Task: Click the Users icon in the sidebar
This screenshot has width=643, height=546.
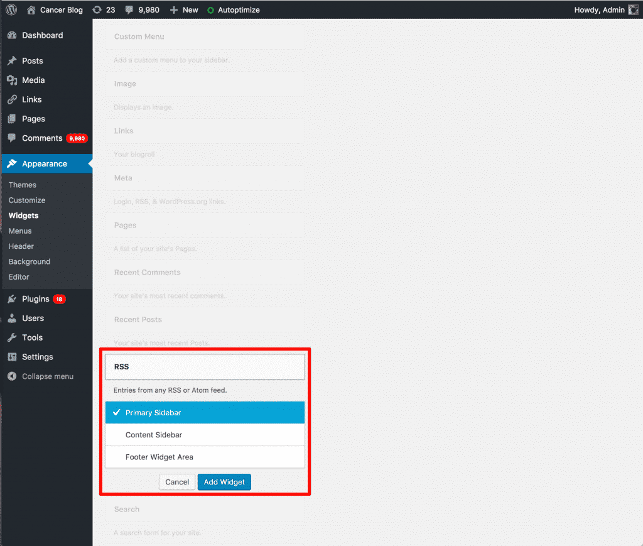Action: point(14,318)
